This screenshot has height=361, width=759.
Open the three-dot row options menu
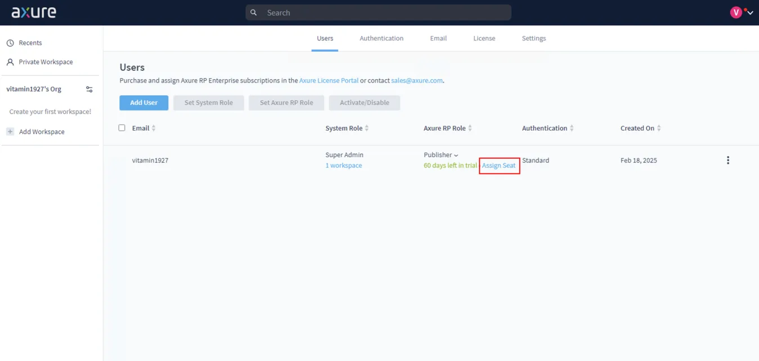click(727, 160)
